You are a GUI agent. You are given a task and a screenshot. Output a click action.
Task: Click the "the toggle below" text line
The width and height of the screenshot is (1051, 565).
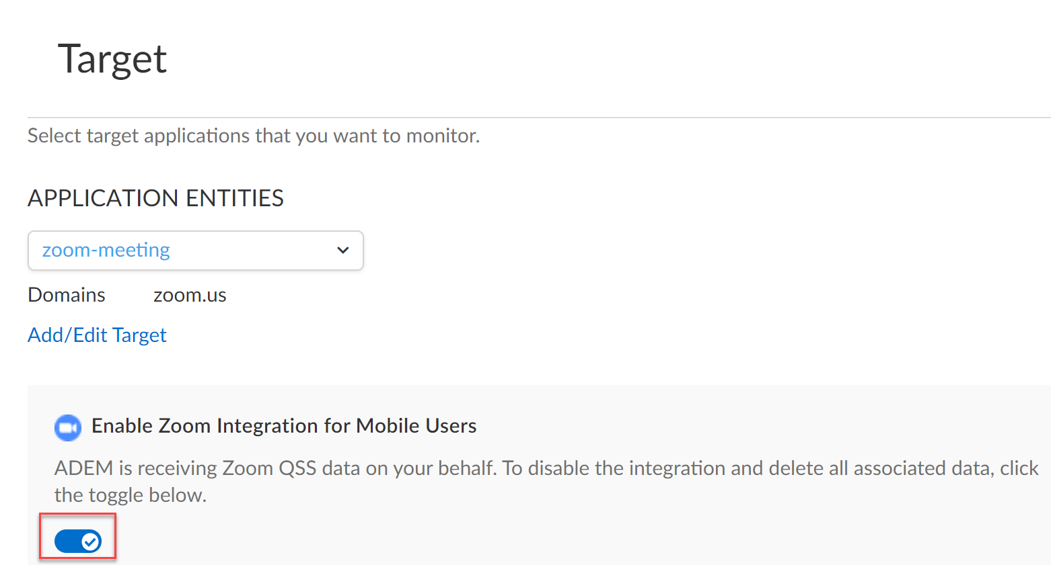[x=131, y=495]
